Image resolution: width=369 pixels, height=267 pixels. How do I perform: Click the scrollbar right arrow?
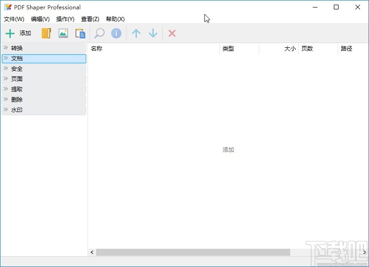point(364,252)
